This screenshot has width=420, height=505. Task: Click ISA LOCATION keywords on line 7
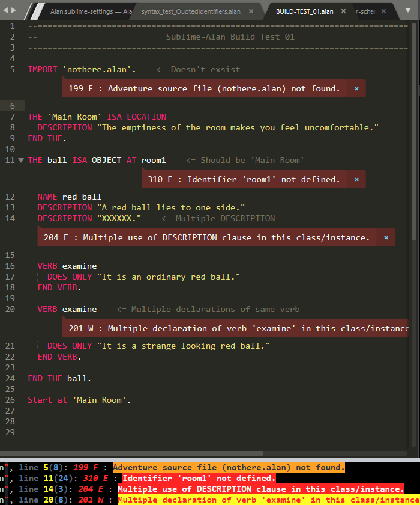pyautogui.click(x=137, y=117)
